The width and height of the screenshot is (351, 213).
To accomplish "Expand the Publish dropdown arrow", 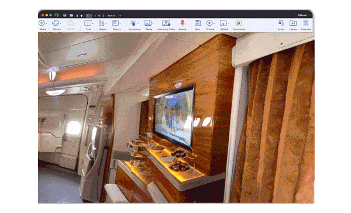I will pyautogui.click(x=228, y=23).
